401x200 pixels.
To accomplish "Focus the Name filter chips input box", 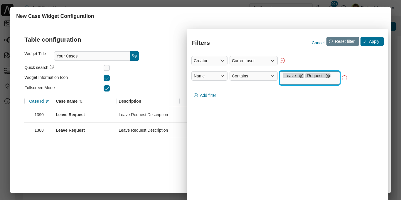I will (310, 78).
